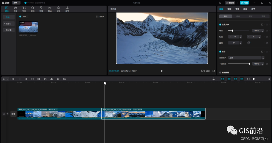Image resolution: width=272 pixels, height=143 pixels.
Task: Expand the 云素材 tree item
Action: [x=9, y=24]
